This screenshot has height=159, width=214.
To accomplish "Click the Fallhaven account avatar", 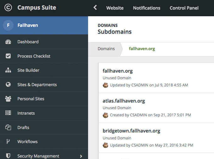I will 8,25.
